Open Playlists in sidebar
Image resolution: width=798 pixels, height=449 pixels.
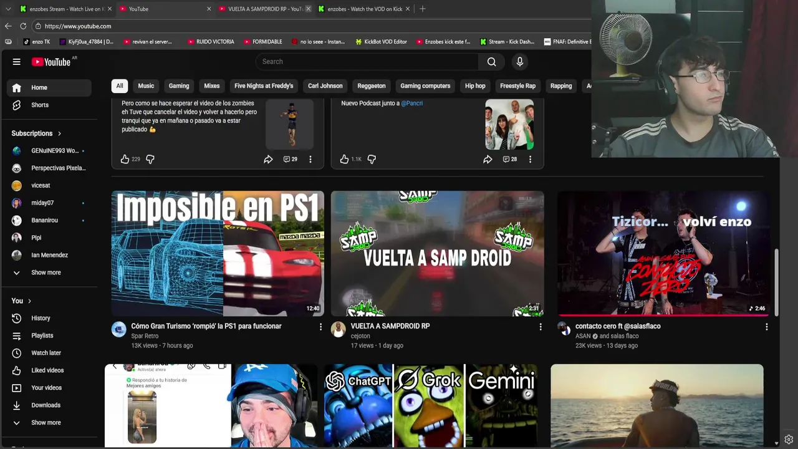[49, 336]
